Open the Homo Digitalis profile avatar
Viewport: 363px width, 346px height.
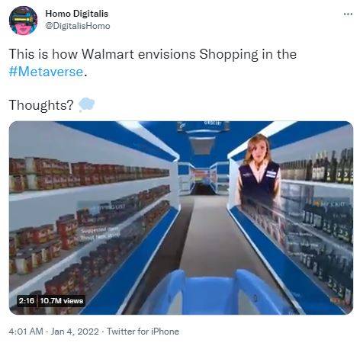(x=23, y=21)
